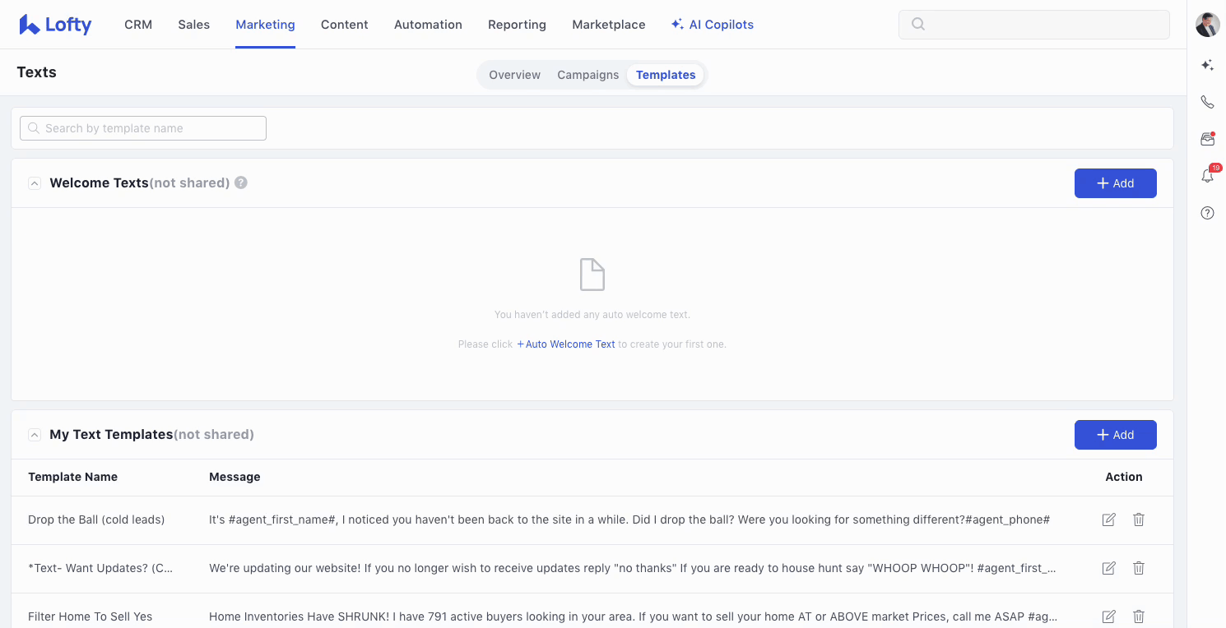The image size is (1226, 628).
Task: Click the Auto Welcome Text link
Action: [x=566, y=344]
